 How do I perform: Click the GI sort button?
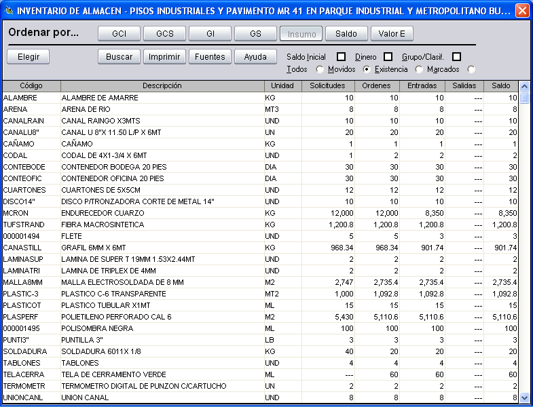click(210, 34)
